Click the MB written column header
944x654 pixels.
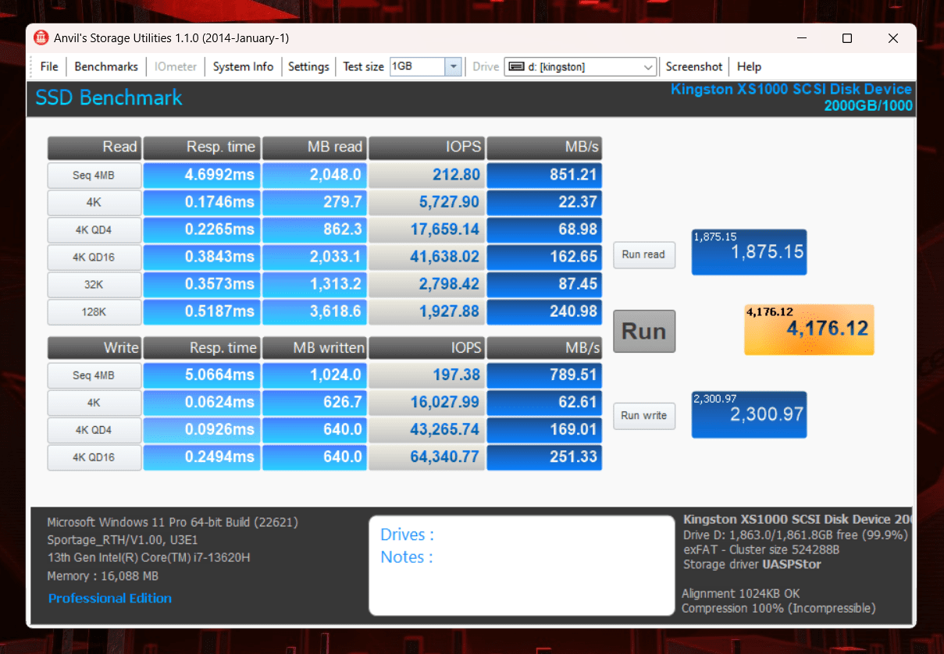315,347
